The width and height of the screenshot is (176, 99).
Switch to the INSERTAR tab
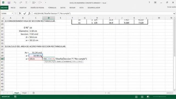pos(23,8)
